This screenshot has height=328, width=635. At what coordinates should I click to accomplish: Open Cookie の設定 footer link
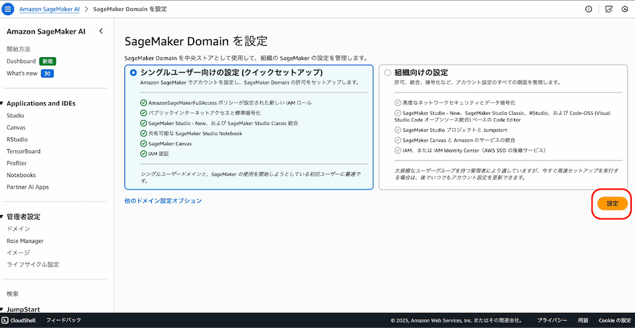pyautogui.click(x=615, y=320)
